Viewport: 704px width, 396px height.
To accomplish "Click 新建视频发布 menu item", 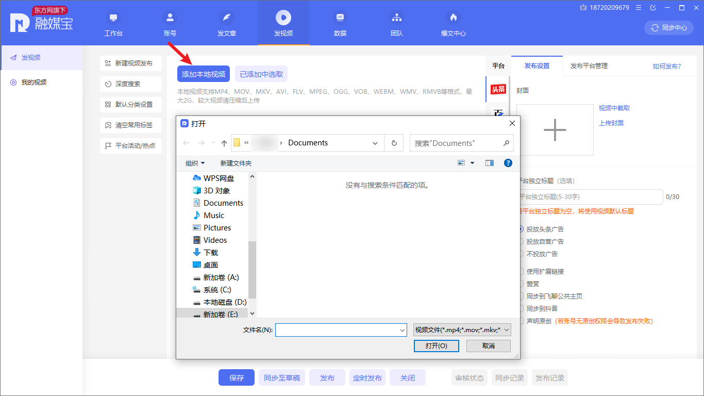I will click(x=131, y=63).
